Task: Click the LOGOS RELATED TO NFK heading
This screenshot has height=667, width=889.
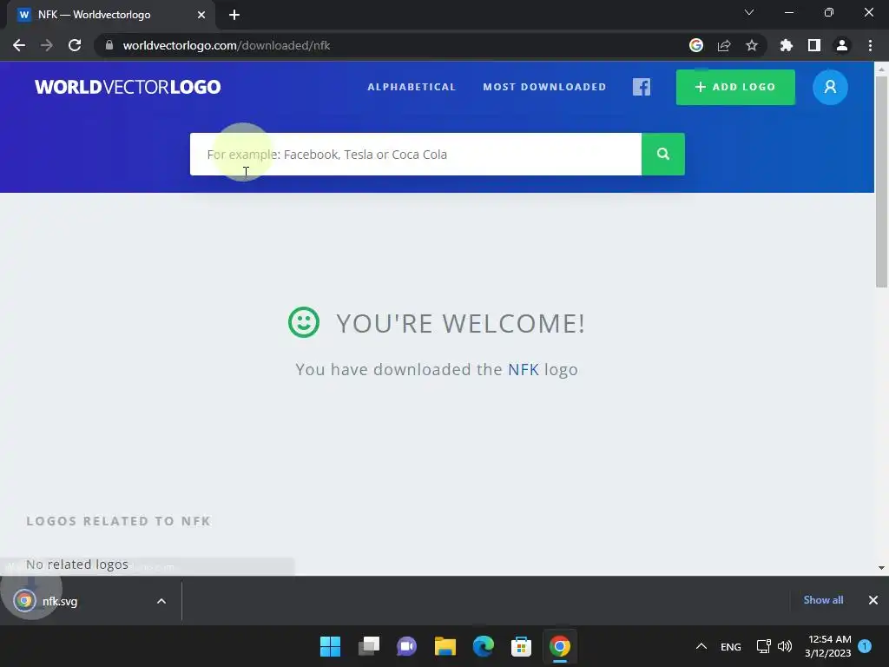Action: pos(118,521)
